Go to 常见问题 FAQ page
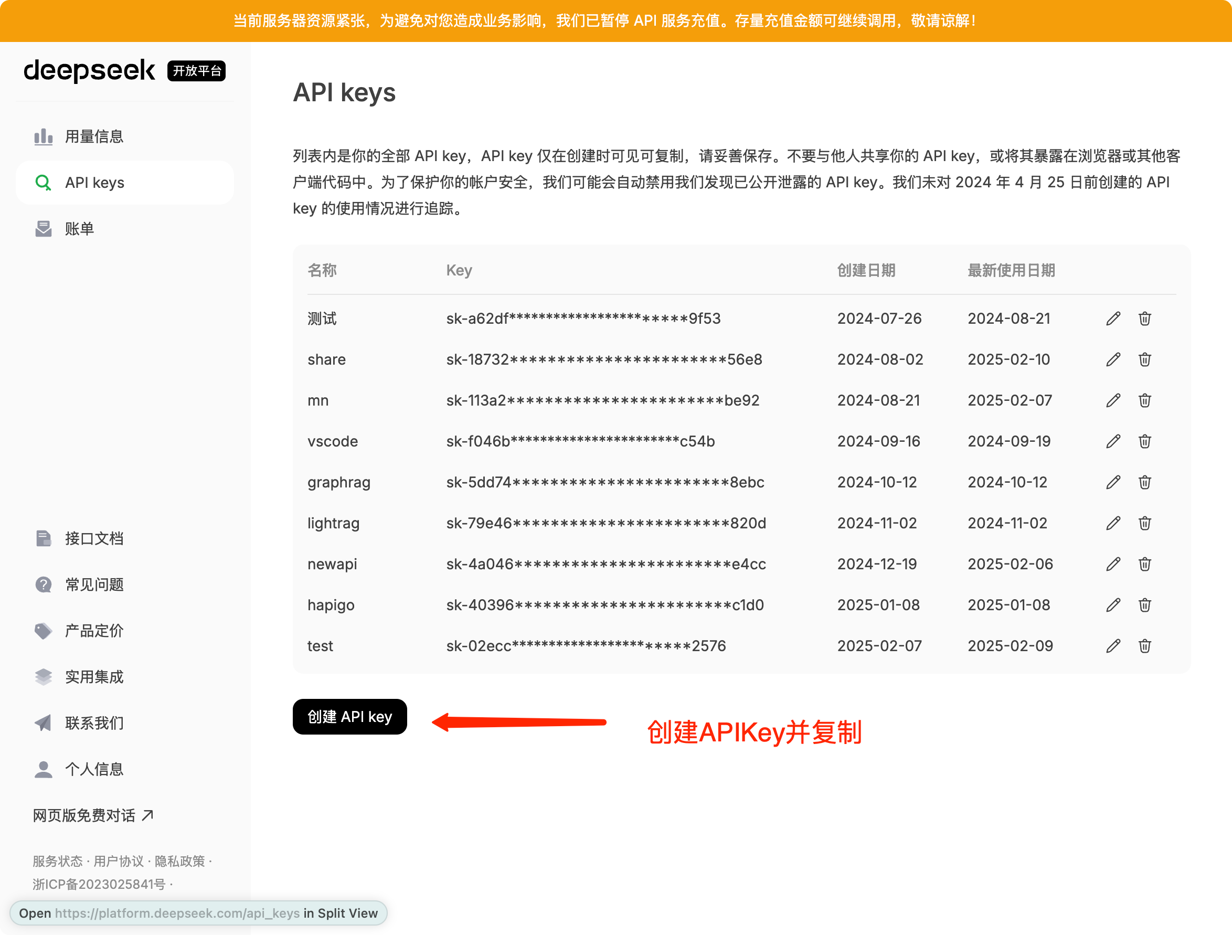The image size is (1232, 935). (124, 585)
